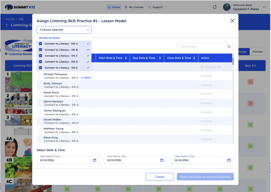Click the green checklist icon in row 4B
Image resolution: width=271 pixels, height=192 pixels.
(x=251, y=168)
